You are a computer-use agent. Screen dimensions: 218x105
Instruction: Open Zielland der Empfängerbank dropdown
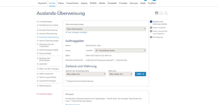tap(86, 74)
